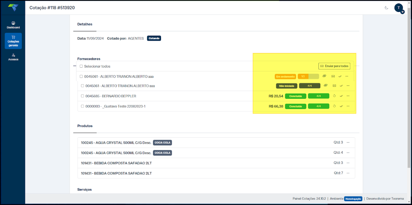Image resolution: width=412 pixels, height=205 pixels.
Task: Click the Homologação environment badge
Action: click(353, 199)
